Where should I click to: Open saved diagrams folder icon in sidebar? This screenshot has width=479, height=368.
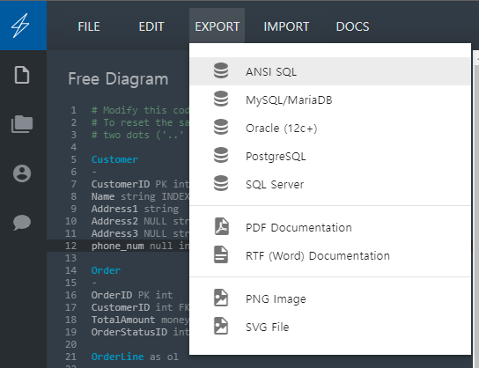[x=22, y=124]
